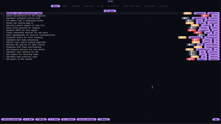
Task: Click the P2 badge on Integrate Sentry task
Action: [182, 38]
